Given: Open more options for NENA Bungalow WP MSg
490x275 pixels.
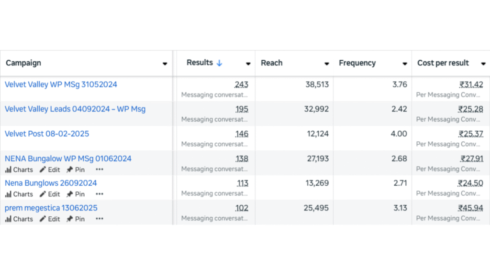Looking at the screenshot, I should click(99, 169).
